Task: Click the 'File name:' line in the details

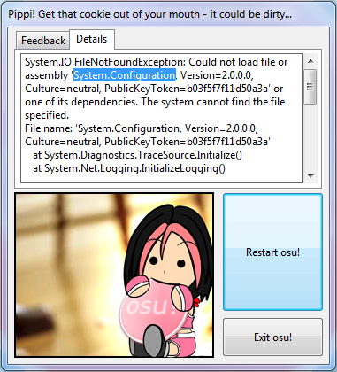Action: coord(142,128)
